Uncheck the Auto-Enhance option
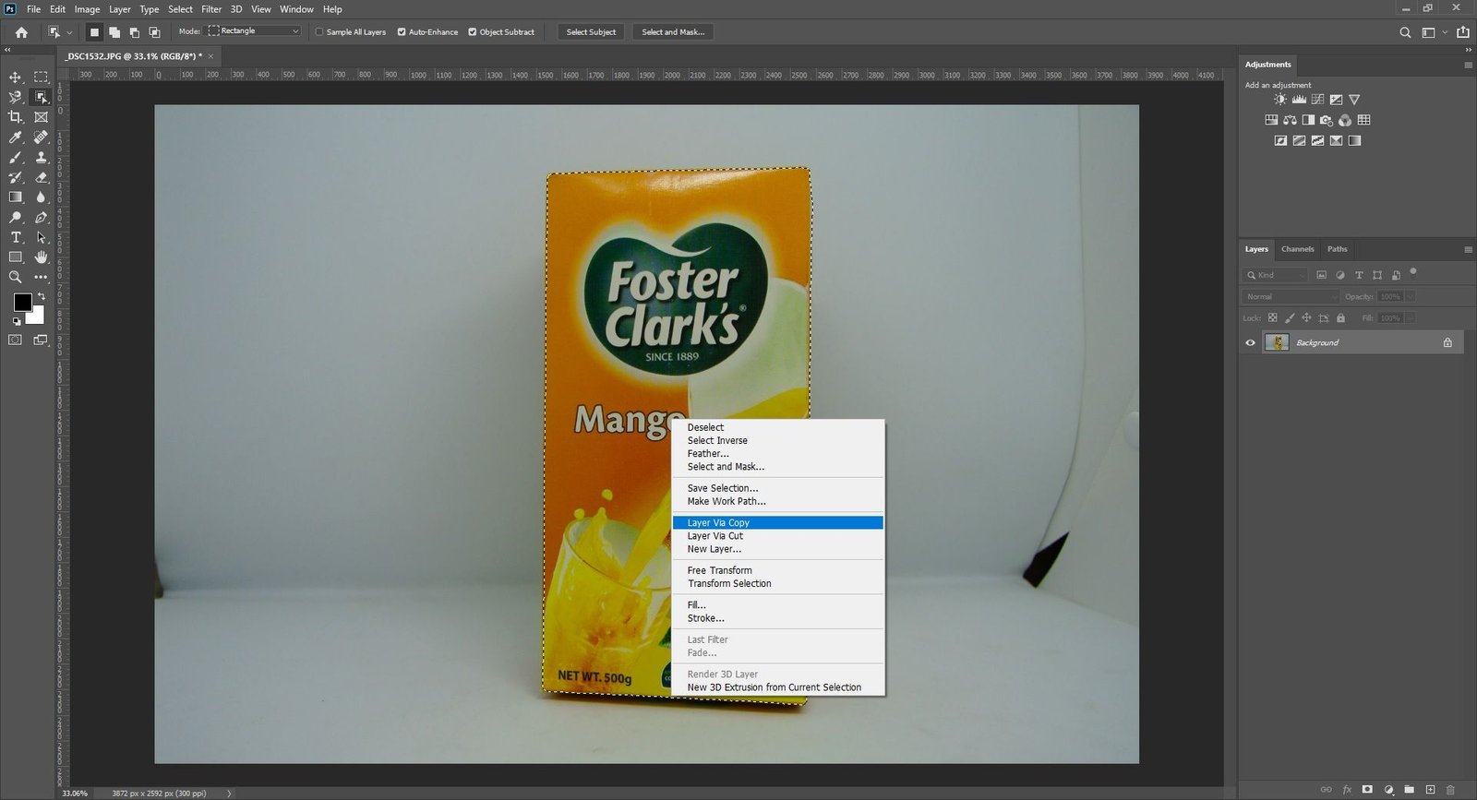 (402, 32)
